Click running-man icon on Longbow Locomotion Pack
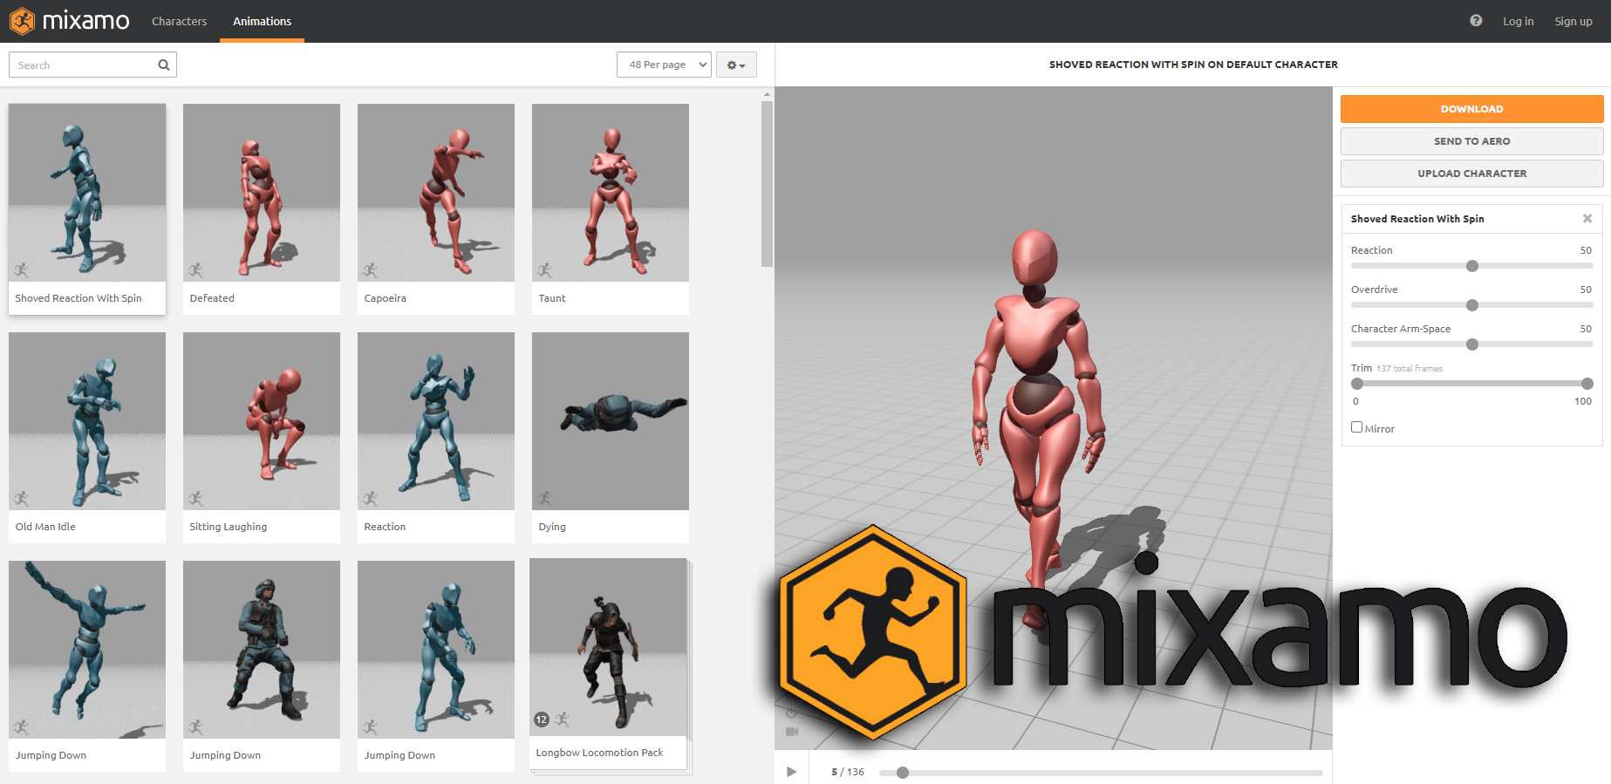This screenshot has height=784, width=1611. (x=562, y=719)
